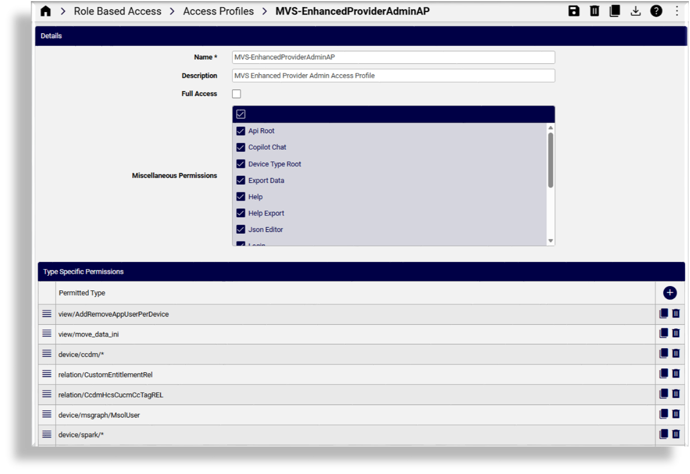
Task: Click permissions list scroll down arrow
Action: click(551, 241)
